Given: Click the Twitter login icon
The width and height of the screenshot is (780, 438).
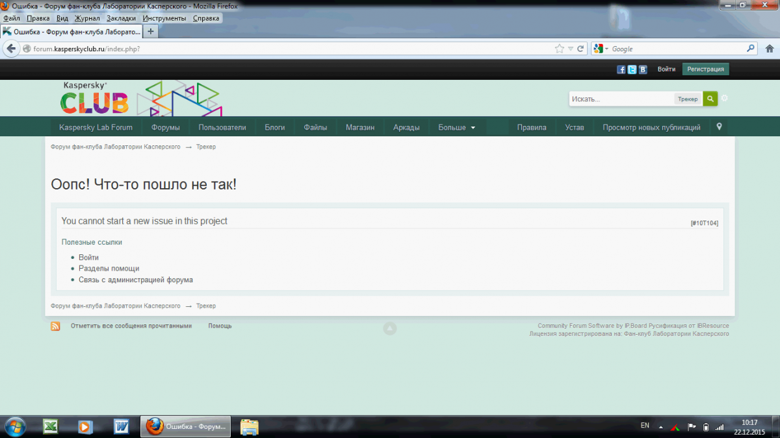Looking at the screenshot, I should tap(632, 69).
